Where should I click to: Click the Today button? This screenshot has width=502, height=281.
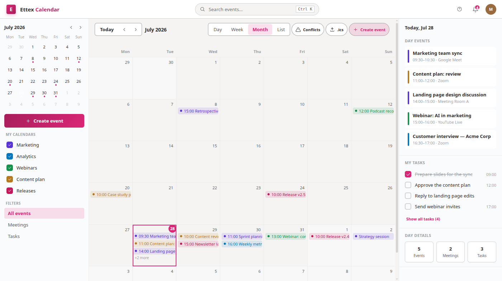coord(107,30)
